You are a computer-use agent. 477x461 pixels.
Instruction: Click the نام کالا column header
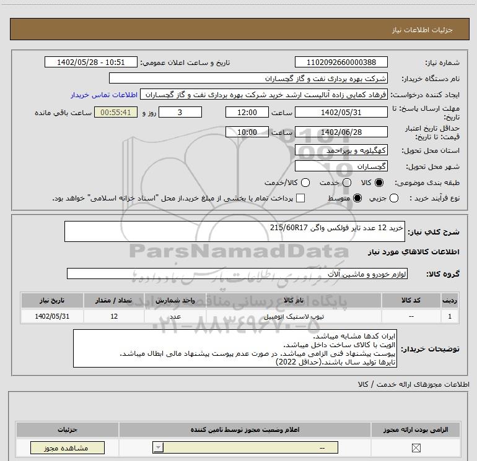(294, 300)
